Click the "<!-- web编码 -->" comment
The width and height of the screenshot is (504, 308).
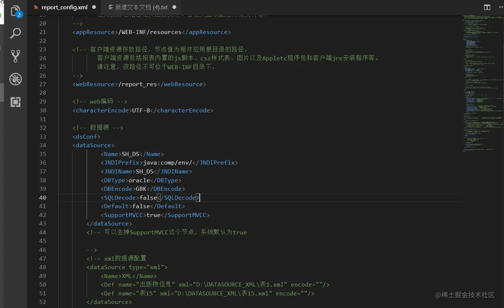click(100, 102)
